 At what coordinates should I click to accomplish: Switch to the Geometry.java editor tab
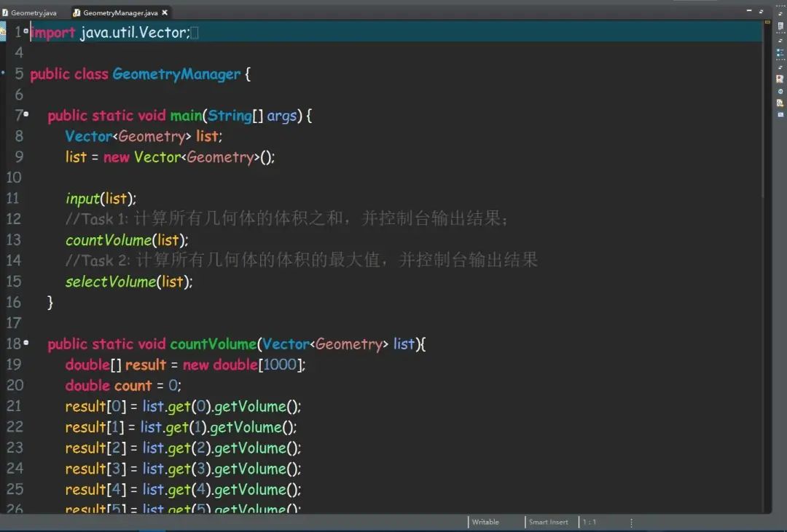click(30, 12)
